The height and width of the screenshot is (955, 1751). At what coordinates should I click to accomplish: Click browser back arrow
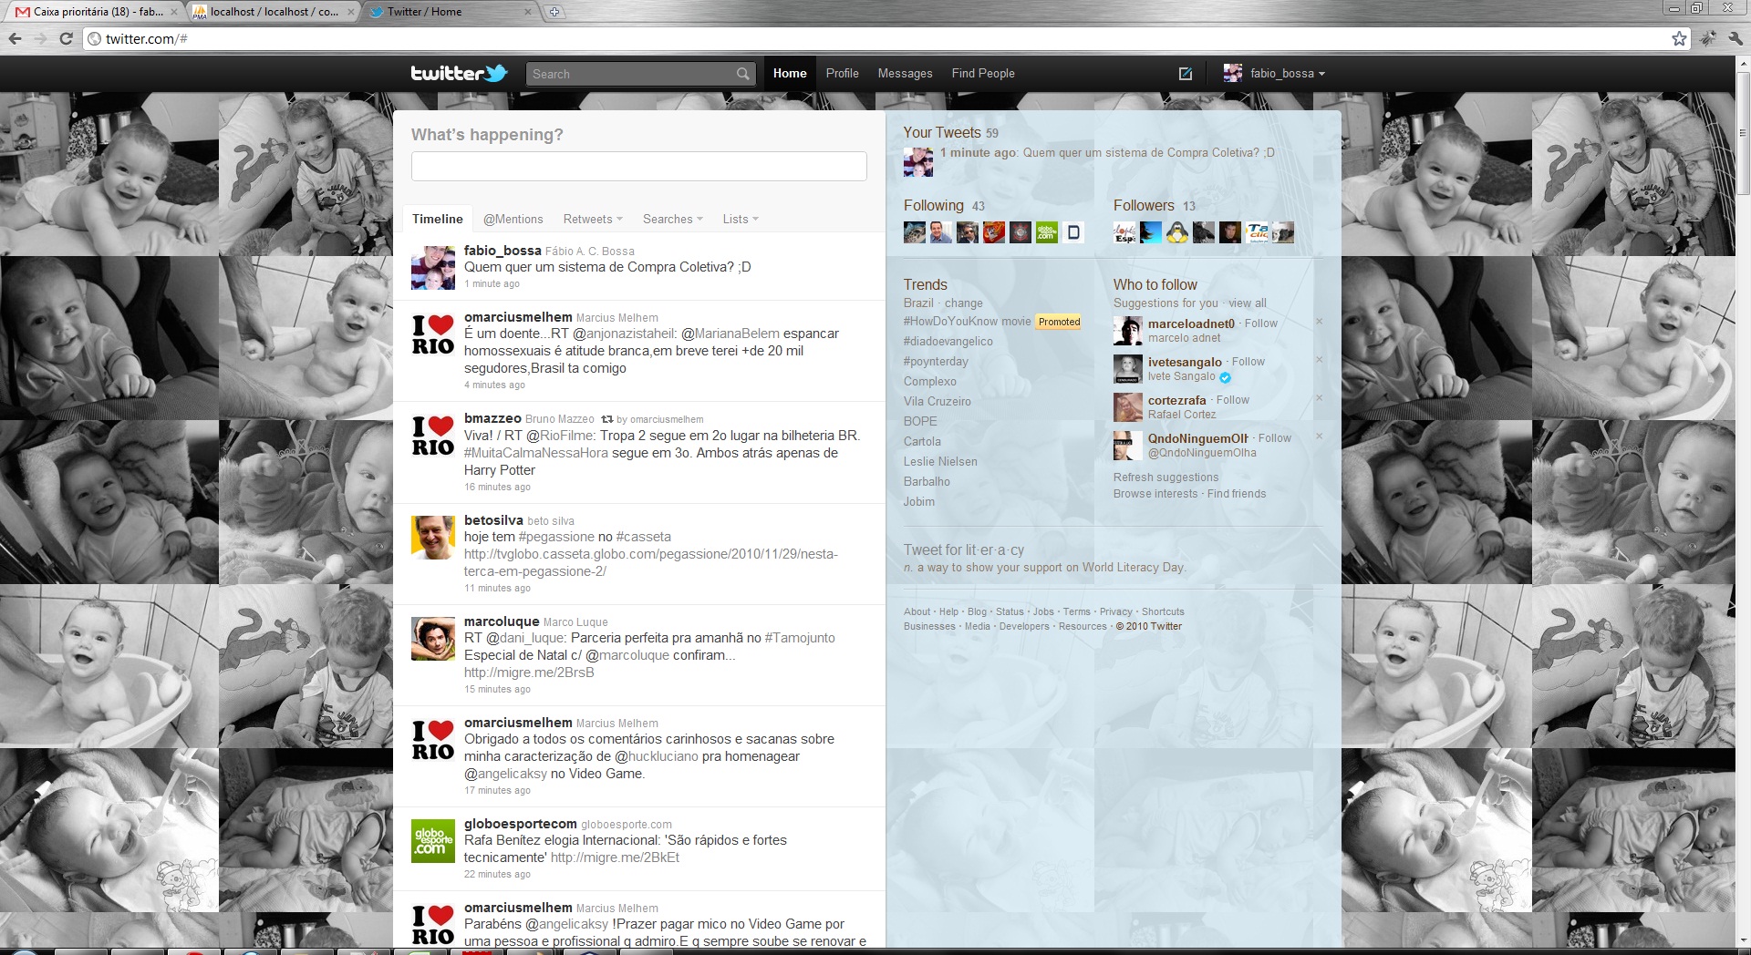15,38
